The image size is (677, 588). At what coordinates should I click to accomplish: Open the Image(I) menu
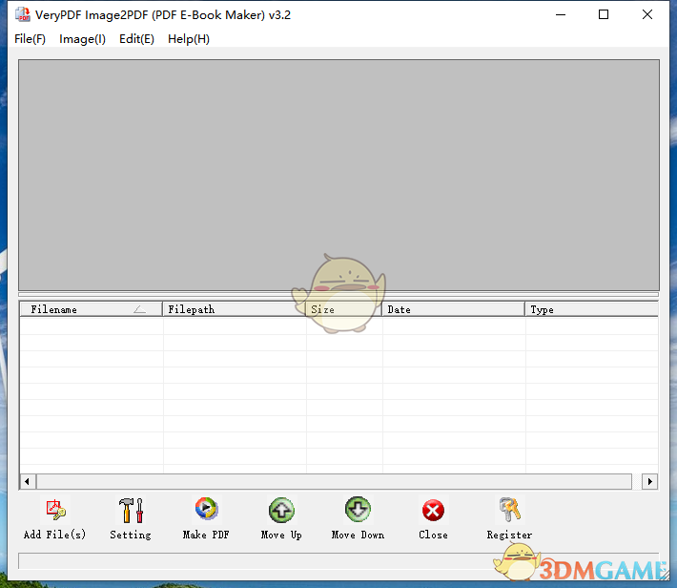(82, 39)
